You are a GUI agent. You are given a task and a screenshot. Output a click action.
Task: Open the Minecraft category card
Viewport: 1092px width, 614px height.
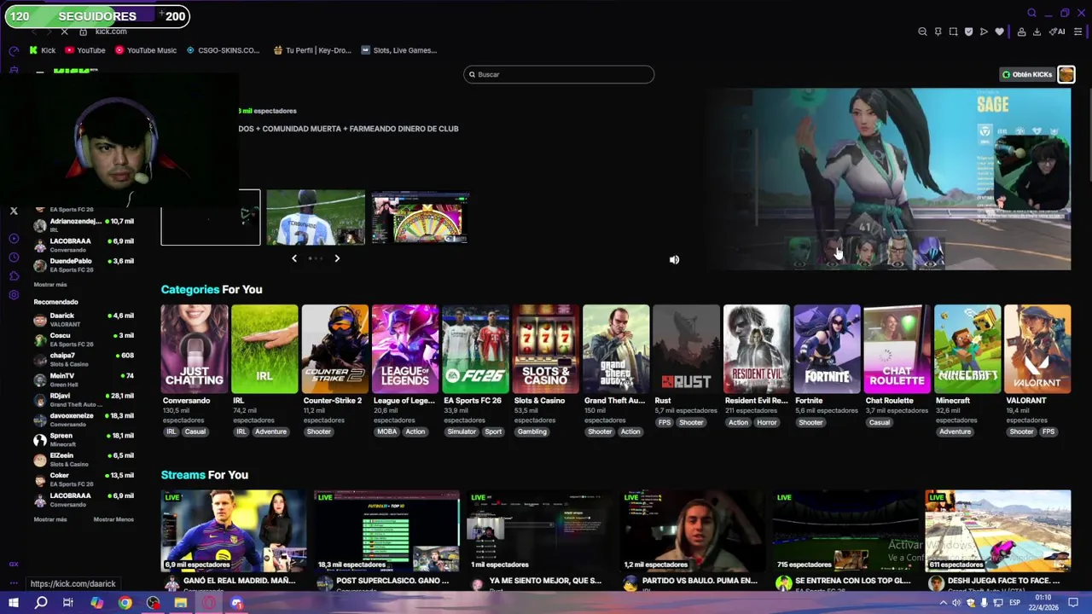[967, 349]
